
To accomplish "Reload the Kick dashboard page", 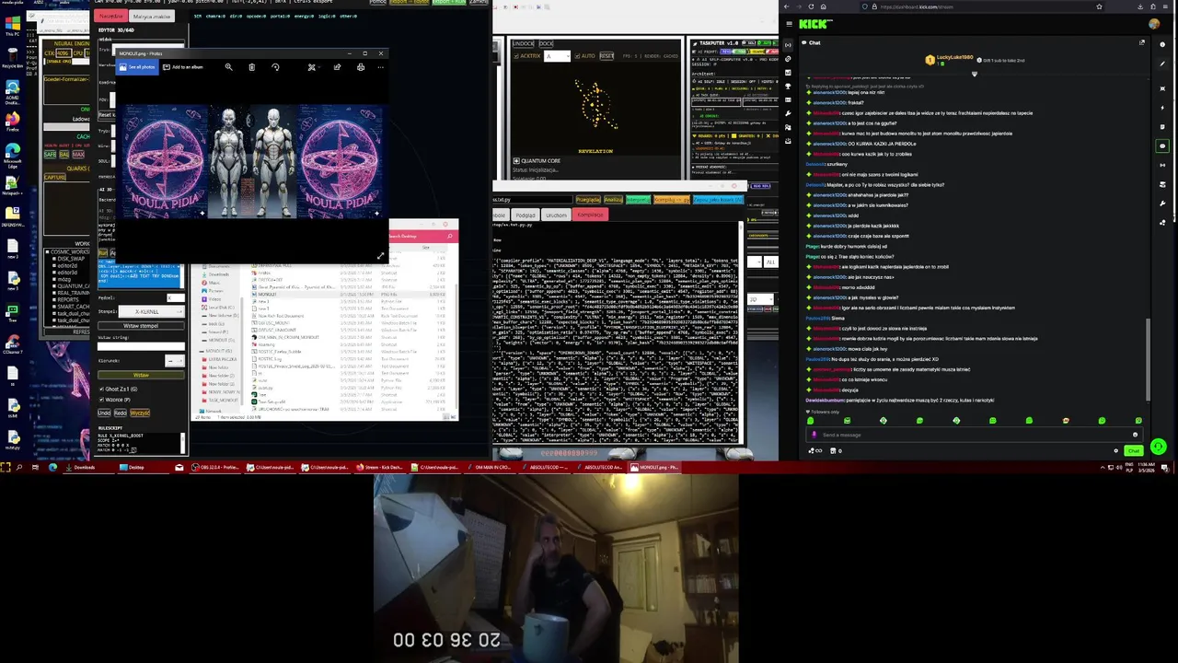I will [812, 6].
